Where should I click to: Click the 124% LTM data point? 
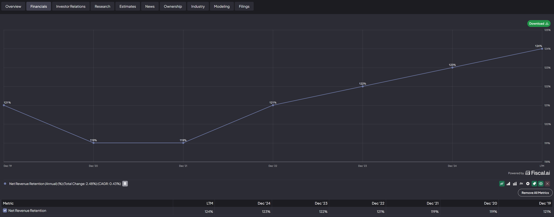pos(542,49)
